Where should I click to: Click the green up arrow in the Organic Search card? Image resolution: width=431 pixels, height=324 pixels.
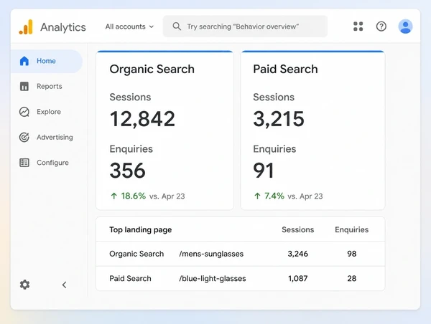[113, 196]
